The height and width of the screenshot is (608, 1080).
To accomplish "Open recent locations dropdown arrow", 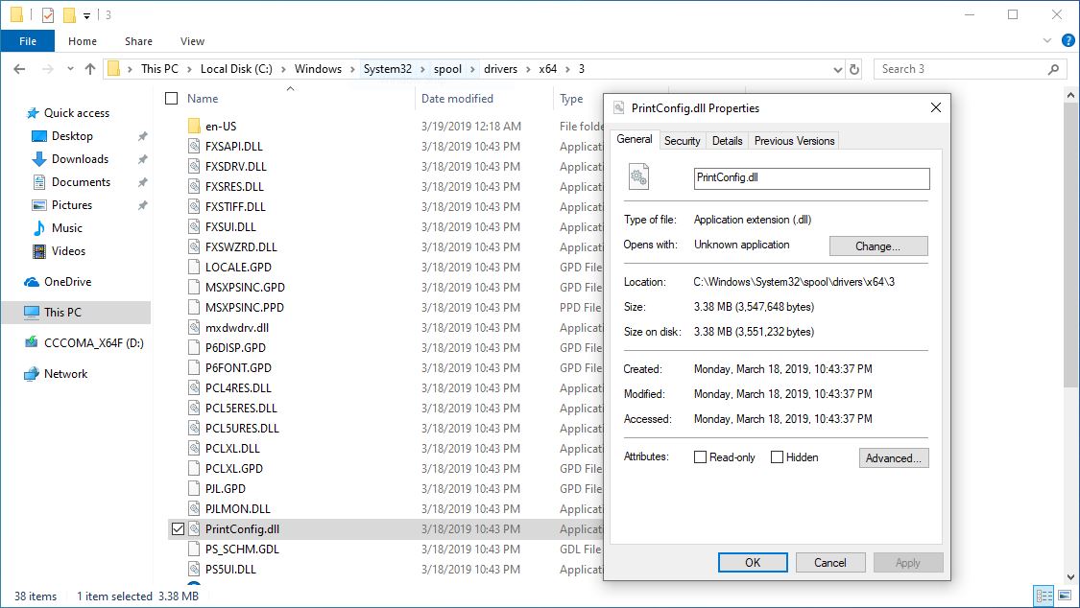I will point(70,69).
